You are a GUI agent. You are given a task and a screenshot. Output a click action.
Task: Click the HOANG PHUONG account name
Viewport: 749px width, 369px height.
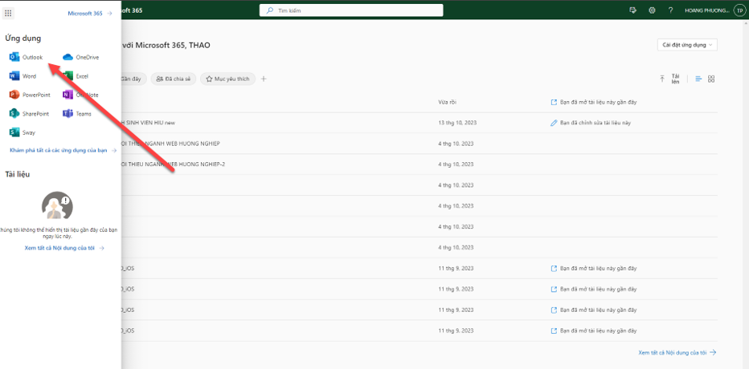[707, 10]
